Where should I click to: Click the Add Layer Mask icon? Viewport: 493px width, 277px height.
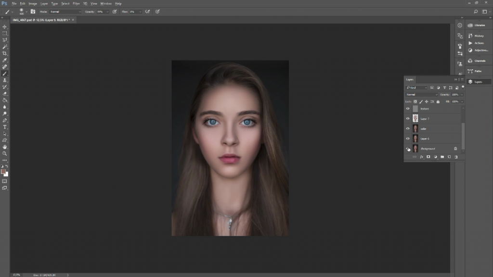tap(428, 156)
